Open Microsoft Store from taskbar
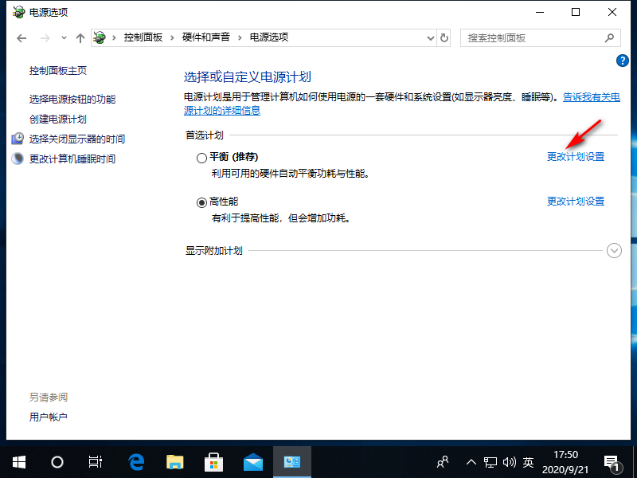 pyautogui.click(x=214, y=462)
